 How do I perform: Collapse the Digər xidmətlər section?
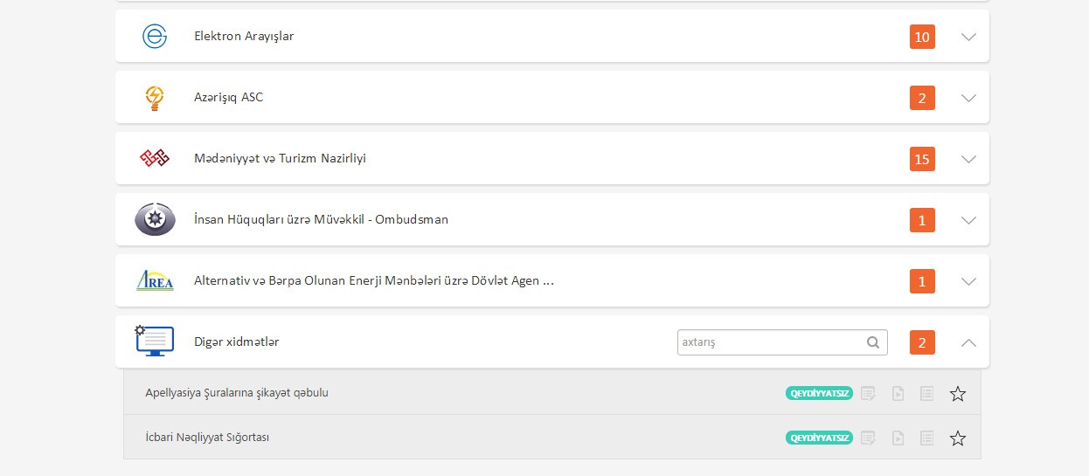pyautogui.click(x=968, y=342)
